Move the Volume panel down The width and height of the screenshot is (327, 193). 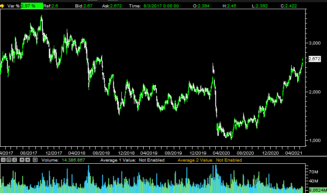tap(28, 160)
